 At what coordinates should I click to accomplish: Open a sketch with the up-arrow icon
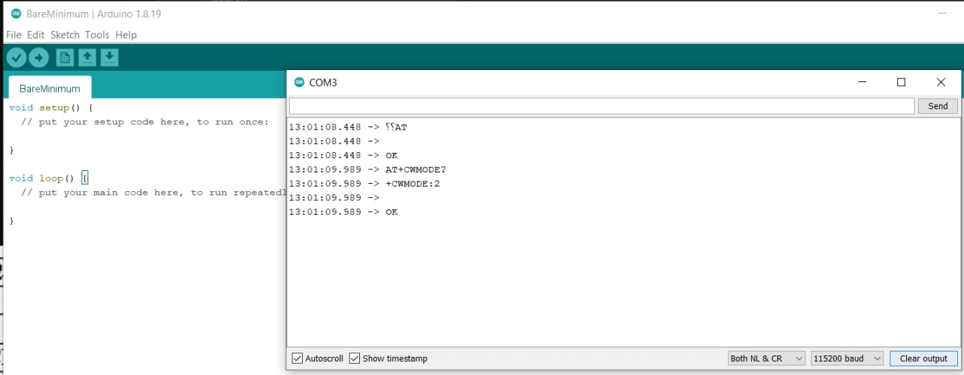pos(87,57)
